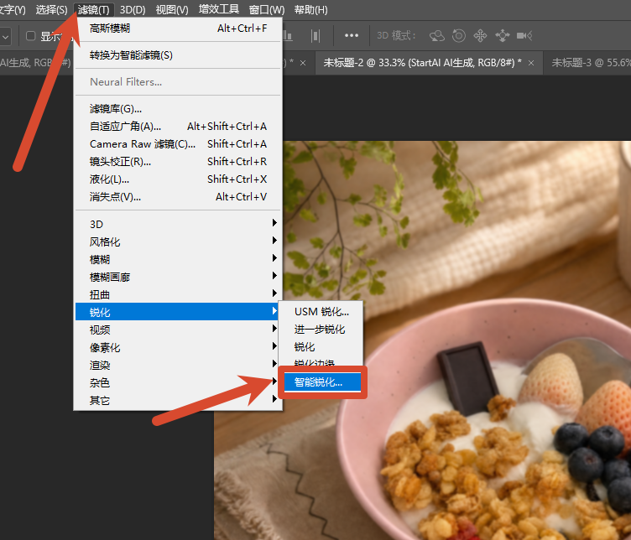Select the 3D video camera zoom icon
631x540 pixels.
click(524, 36)
